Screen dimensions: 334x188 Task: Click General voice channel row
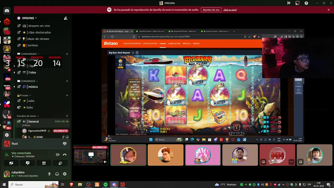[x=42, y=123]
